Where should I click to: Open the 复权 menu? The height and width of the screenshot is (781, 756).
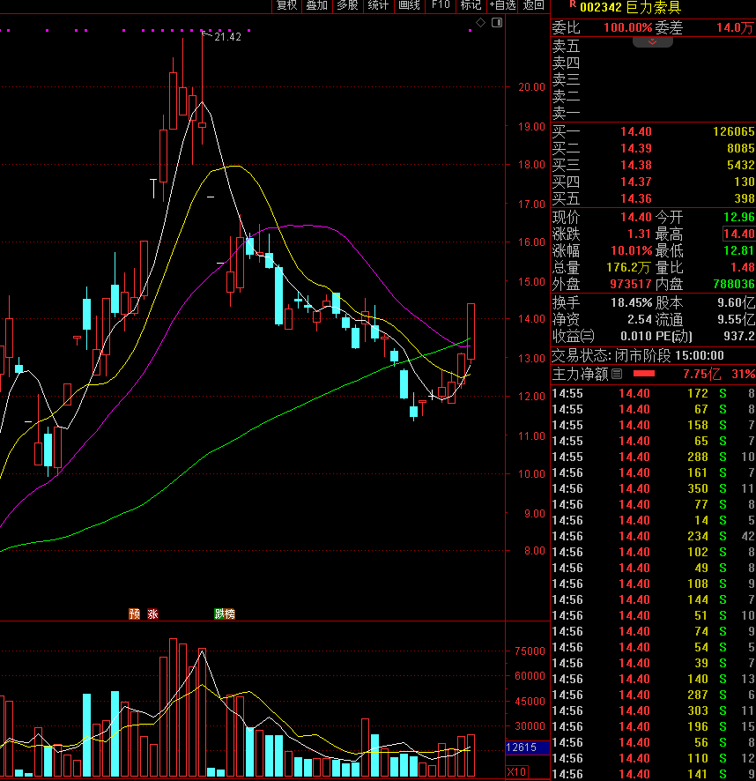(286, 5)
